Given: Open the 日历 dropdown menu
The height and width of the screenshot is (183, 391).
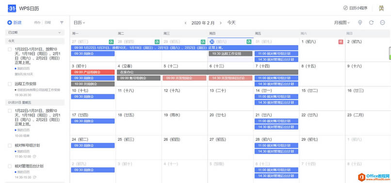Looking at the screenshot, I should coord(79,23).
